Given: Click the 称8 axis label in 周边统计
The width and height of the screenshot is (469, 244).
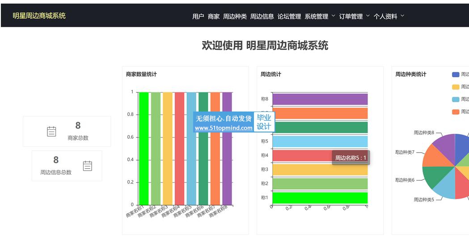Looking at the screenshot, I should pos(265,99).
